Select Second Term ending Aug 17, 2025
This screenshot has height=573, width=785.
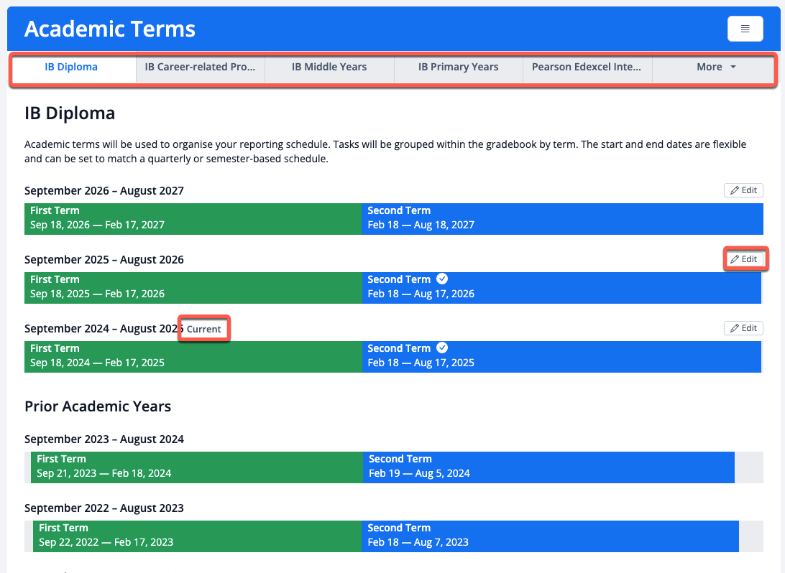pos(561,356)
